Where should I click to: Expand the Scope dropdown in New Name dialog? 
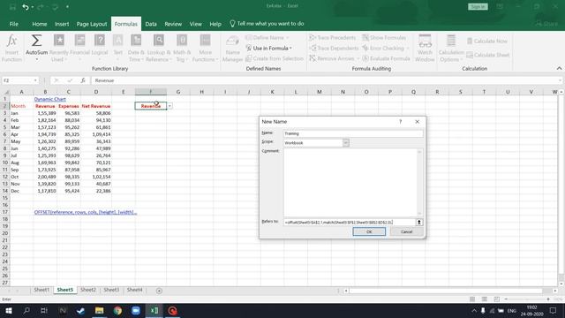tap(345, 143)
